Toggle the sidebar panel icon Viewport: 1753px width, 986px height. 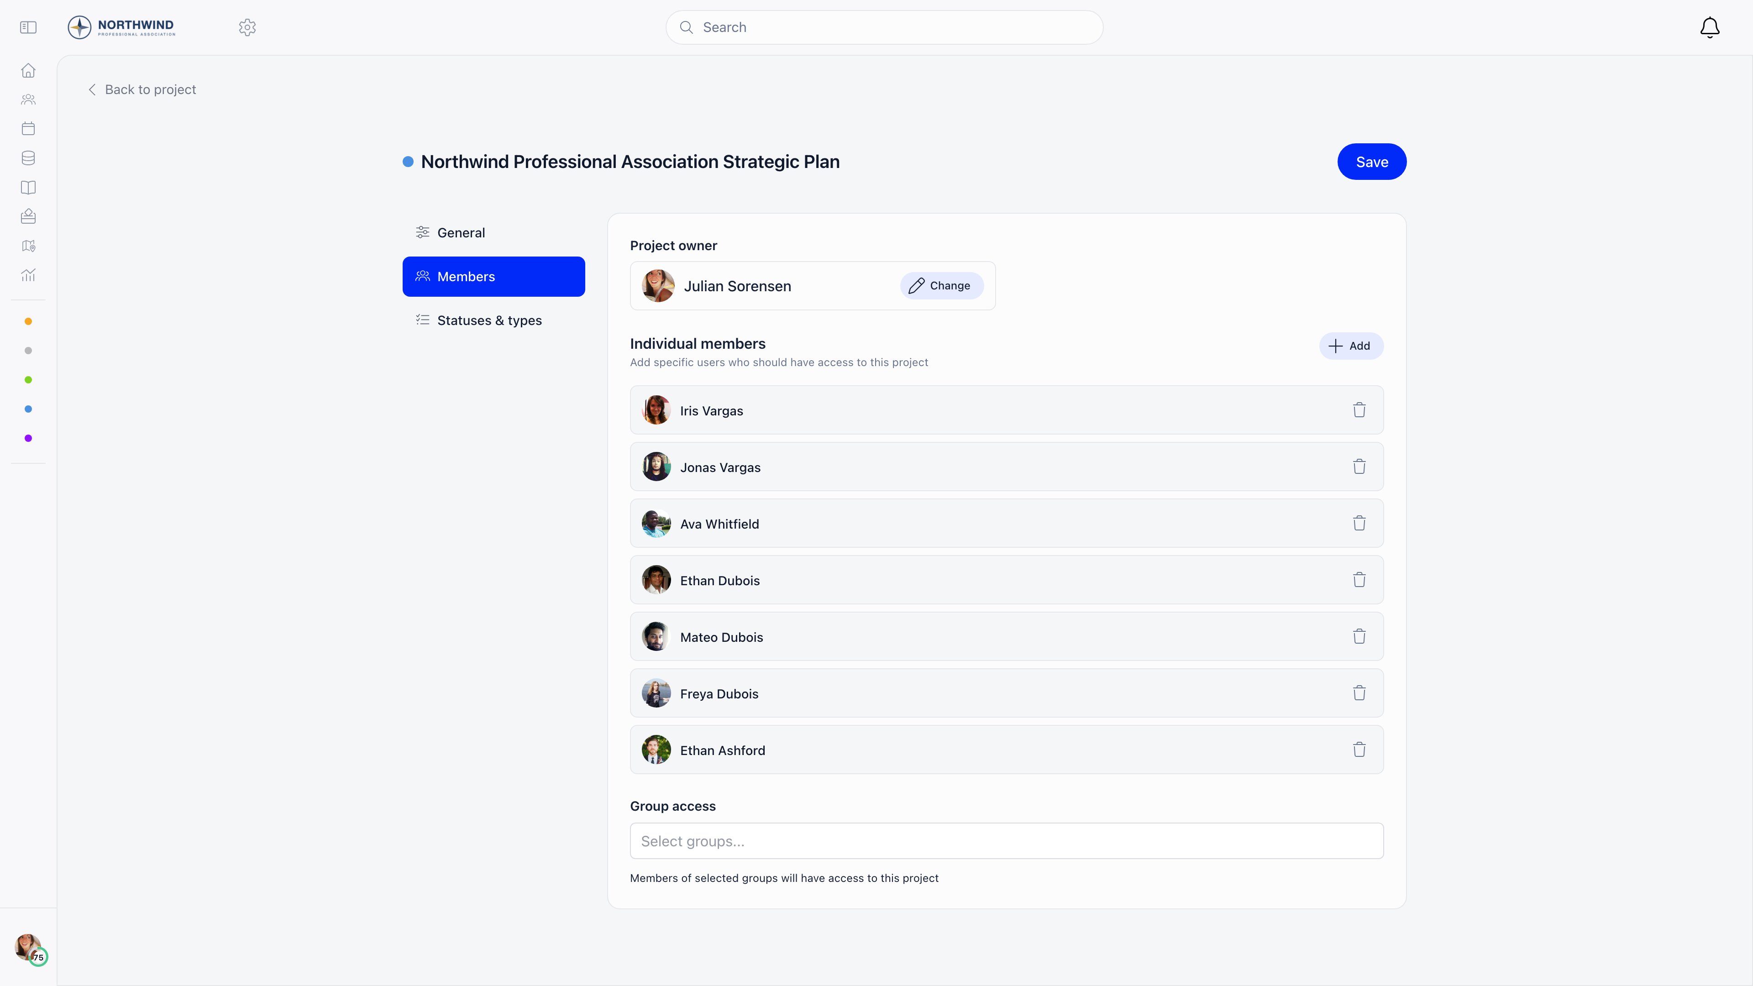click(x=28, y=27)
